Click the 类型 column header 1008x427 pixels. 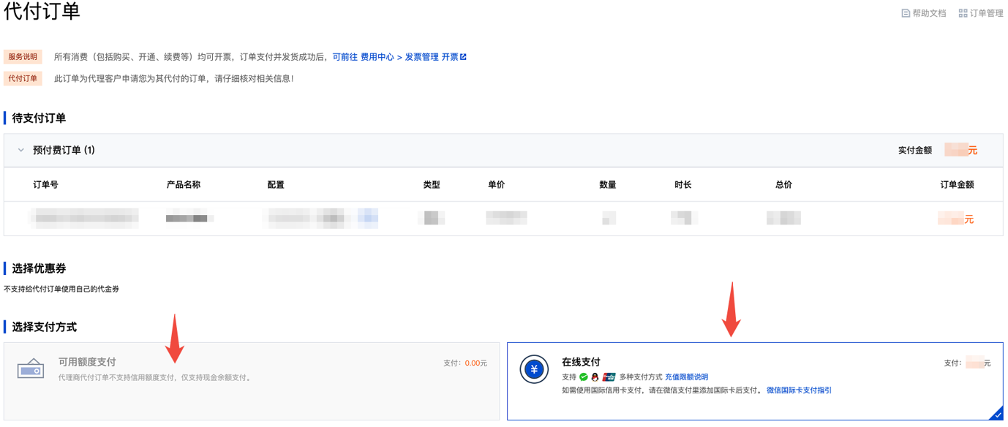432,185
